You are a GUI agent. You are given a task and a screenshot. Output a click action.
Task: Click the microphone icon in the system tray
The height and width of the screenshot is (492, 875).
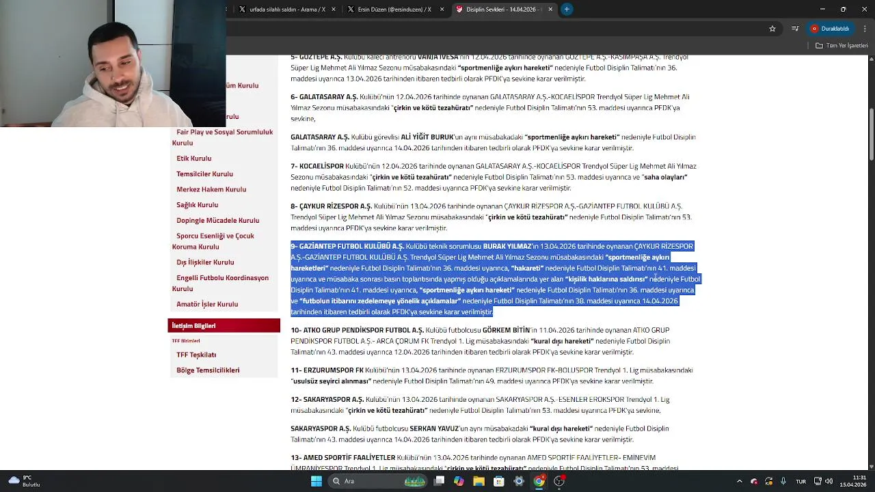click(783, 481)
